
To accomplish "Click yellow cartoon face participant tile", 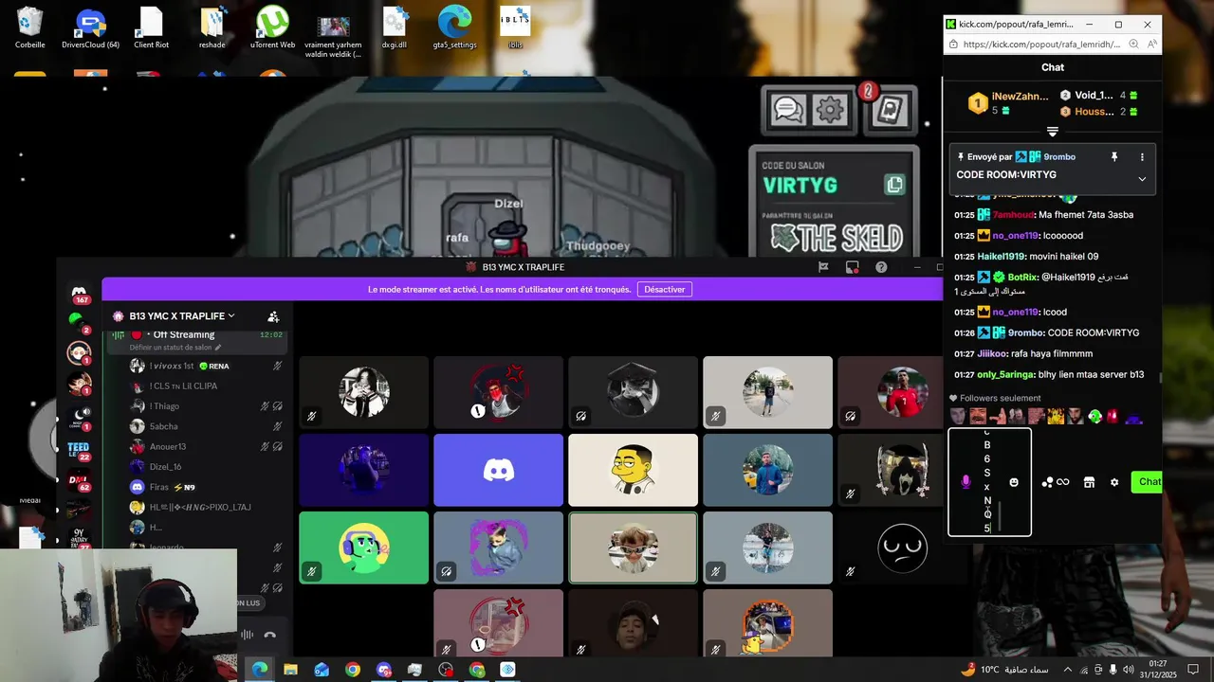I will tap(633, 470).
